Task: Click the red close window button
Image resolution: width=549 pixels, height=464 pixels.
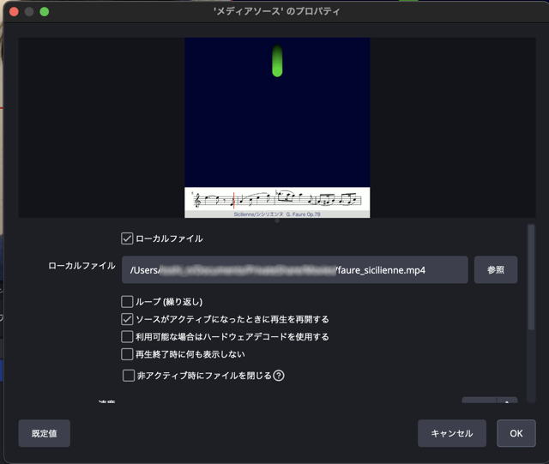Action: [x=12, y=12]
